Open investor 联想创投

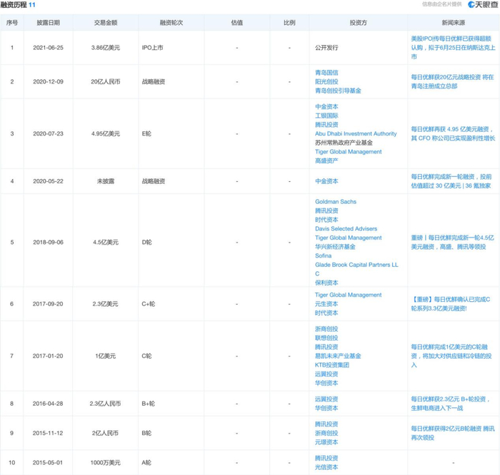326,338
